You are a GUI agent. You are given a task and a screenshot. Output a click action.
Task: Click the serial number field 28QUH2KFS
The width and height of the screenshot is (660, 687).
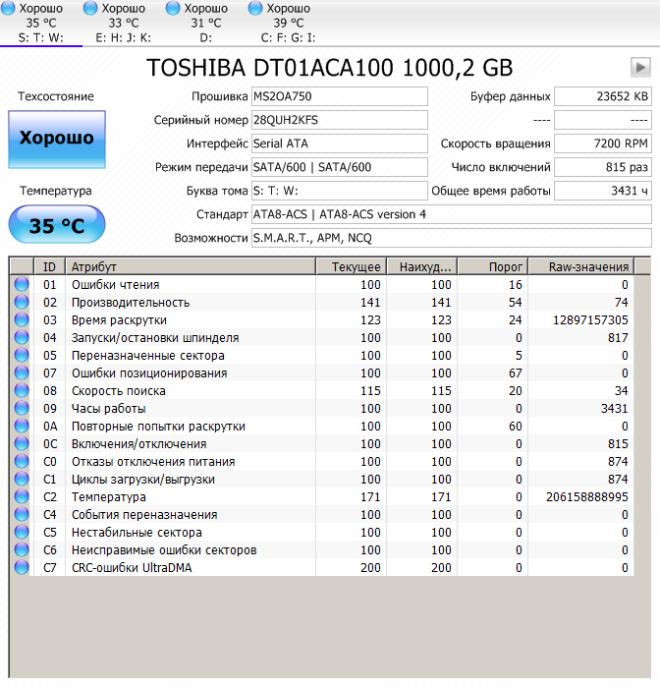pos(339,120)
